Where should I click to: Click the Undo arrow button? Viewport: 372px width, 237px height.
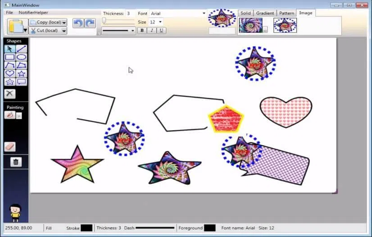pos(78,23)
